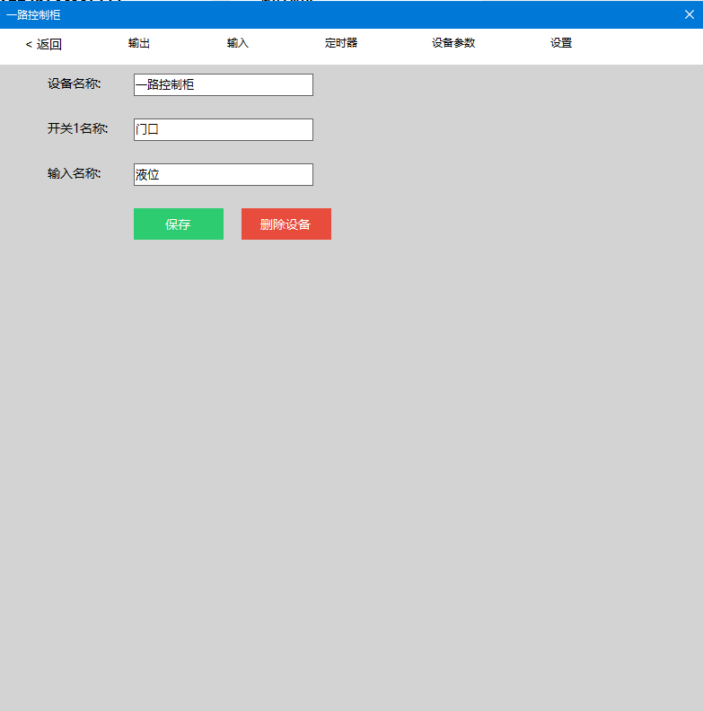Click the 一路控制柜 window title text
The width and height of the screenshot is (703, 711).
(34, 15)
